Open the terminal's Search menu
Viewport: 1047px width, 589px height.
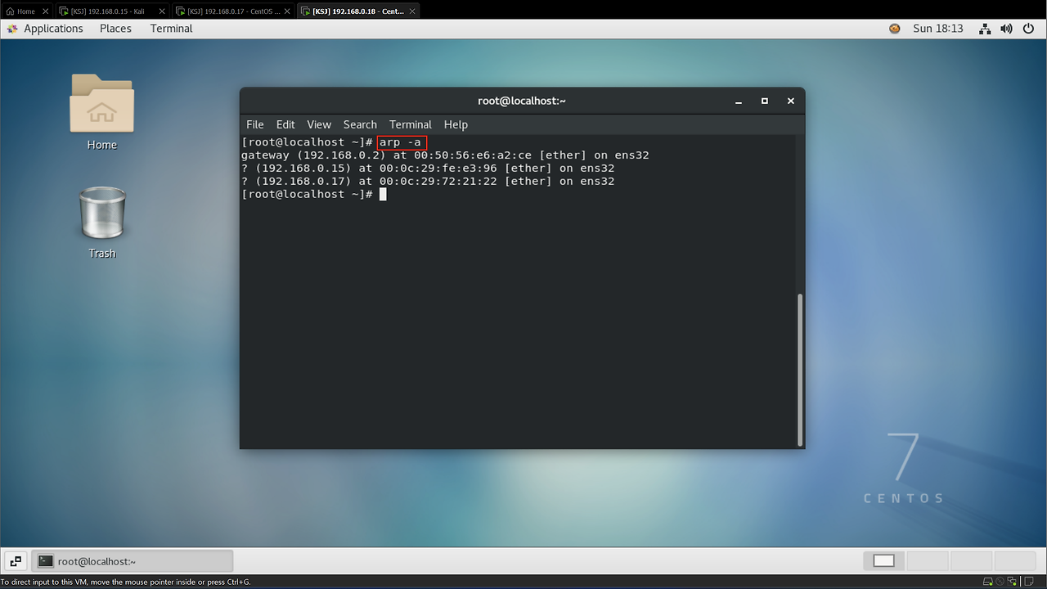(360, 124)
